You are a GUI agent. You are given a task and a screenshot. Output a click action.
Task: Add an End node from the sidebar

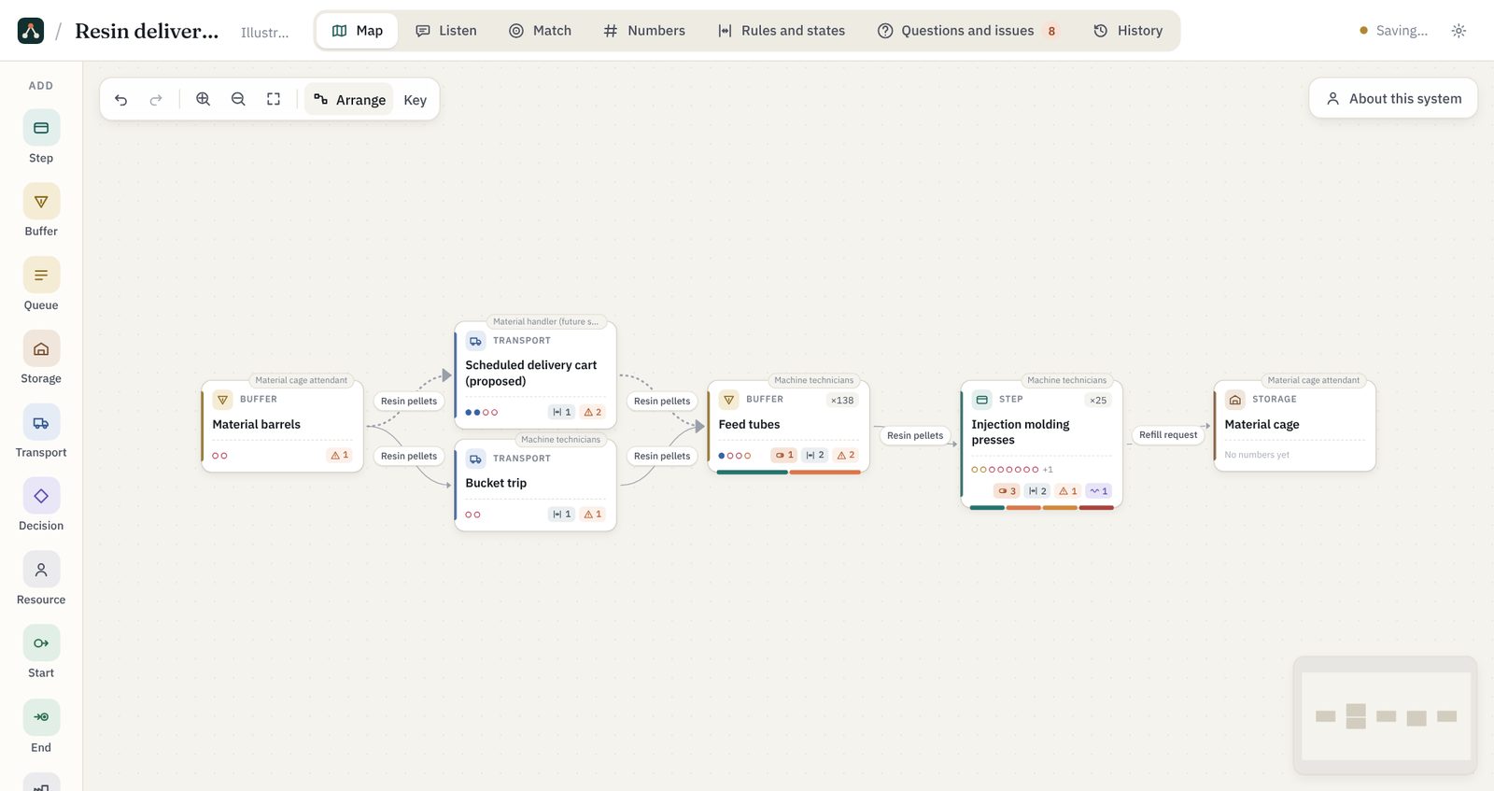41,727
